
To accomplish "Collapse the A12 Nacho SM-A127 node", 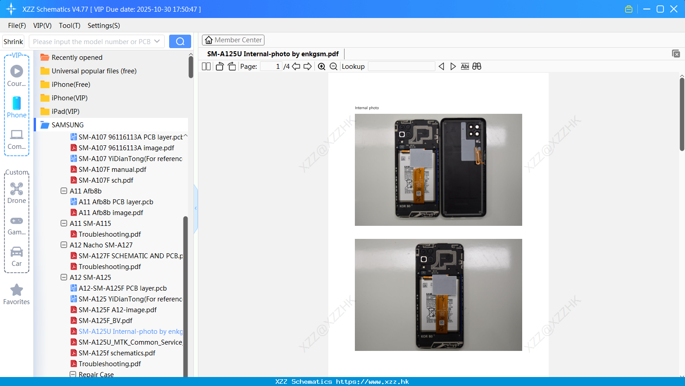I will (64, 245).
